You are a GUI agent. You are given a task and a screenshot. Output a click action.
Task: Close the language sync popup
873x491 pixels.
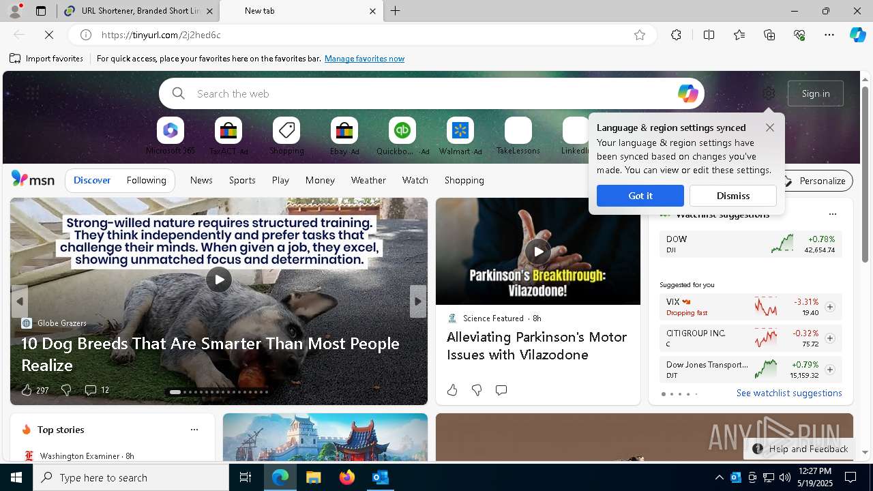click(770, 128)
